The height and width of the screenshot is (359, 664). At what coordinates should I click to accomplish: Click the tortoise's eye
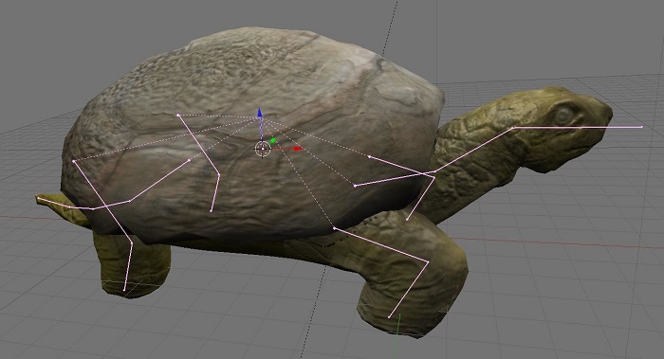[x=563, y=115]
